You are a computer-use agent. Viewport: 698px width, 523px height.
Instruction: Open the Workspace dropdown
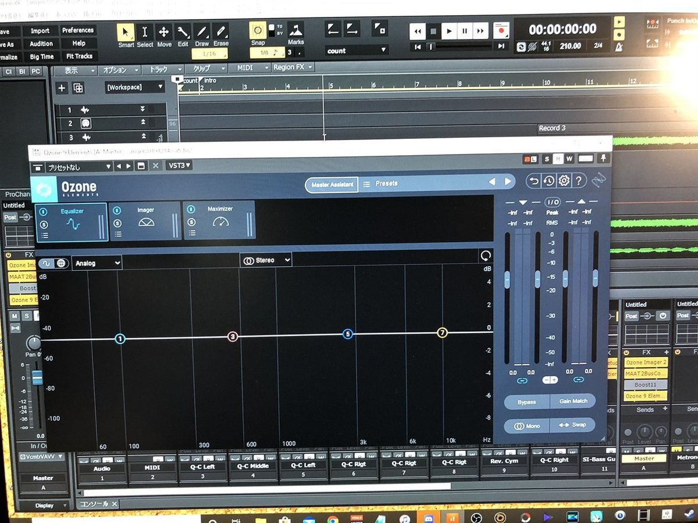[x=135, y=87]
